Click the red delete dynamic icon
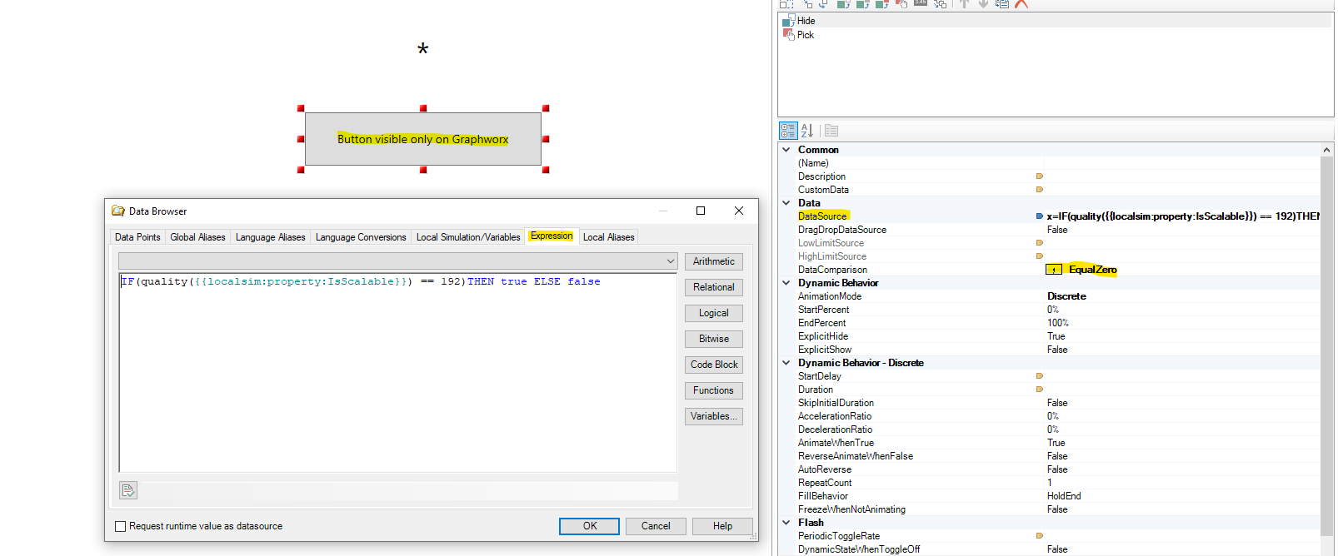Image resolution: width=1338 pixels, height=556 pixels. (x=1021, y=4)
